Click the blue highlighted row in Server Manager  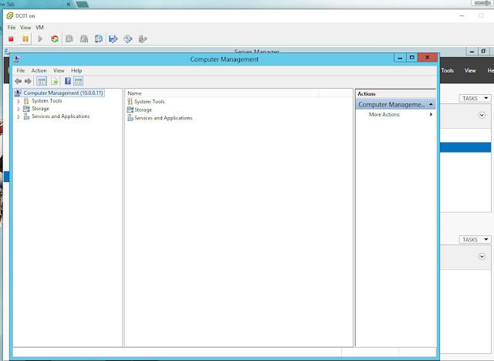coord(465,147)
